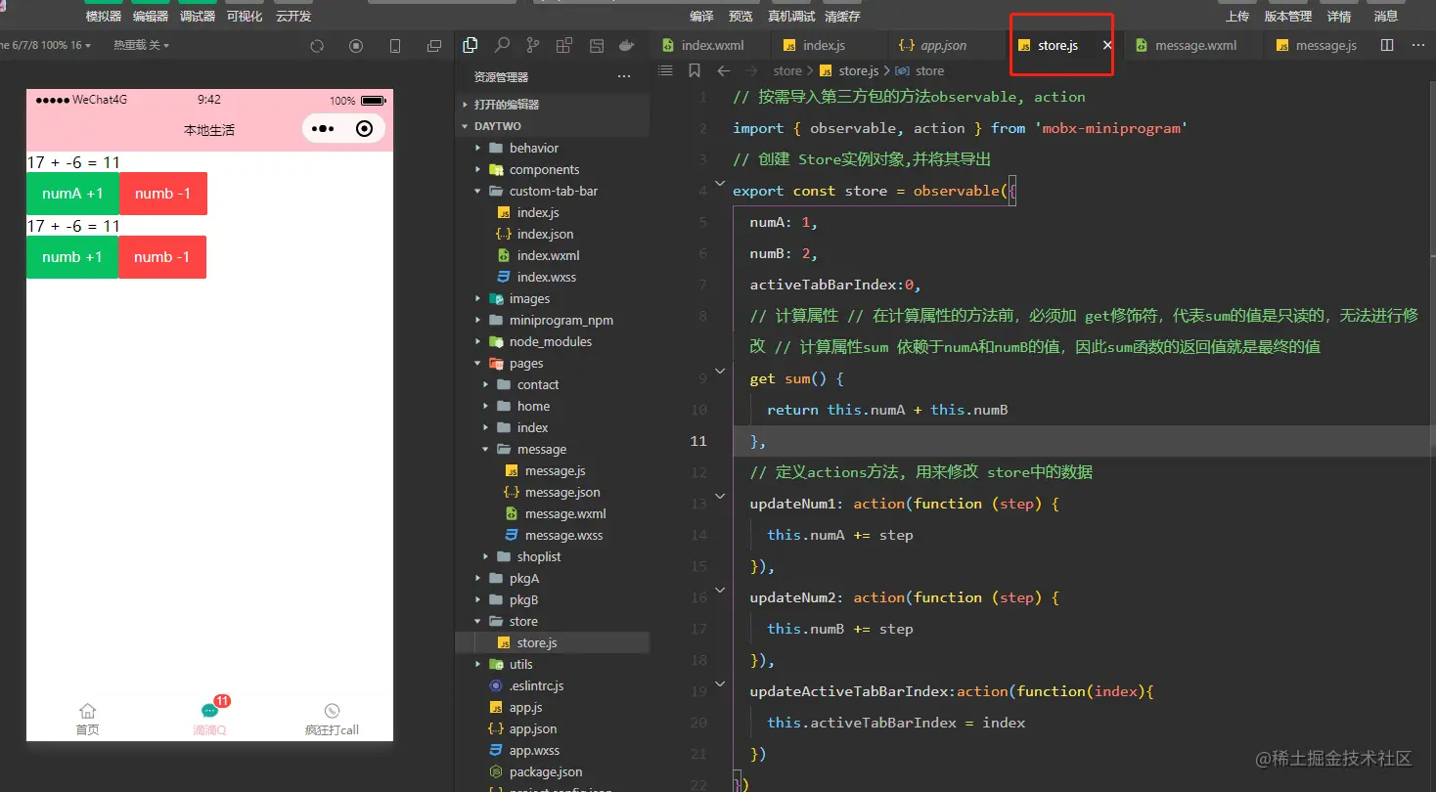Screen dimensions: 1436x792
Task: Open the Source Control branch icon
Action: point(533,45)
